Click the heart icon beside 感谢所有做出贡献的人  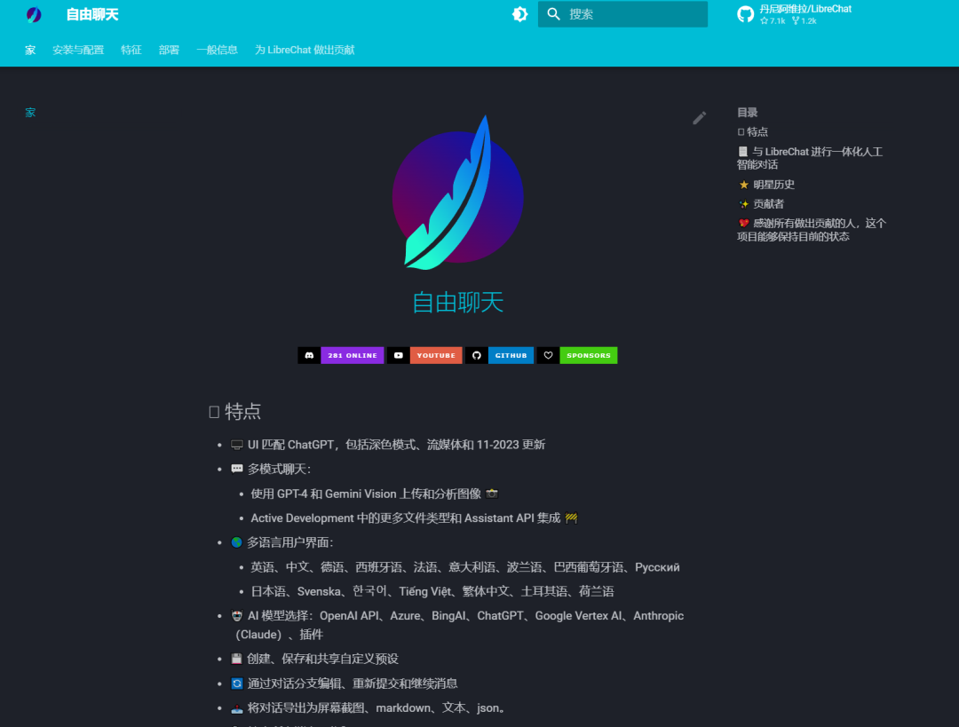[x=744, y=223]
